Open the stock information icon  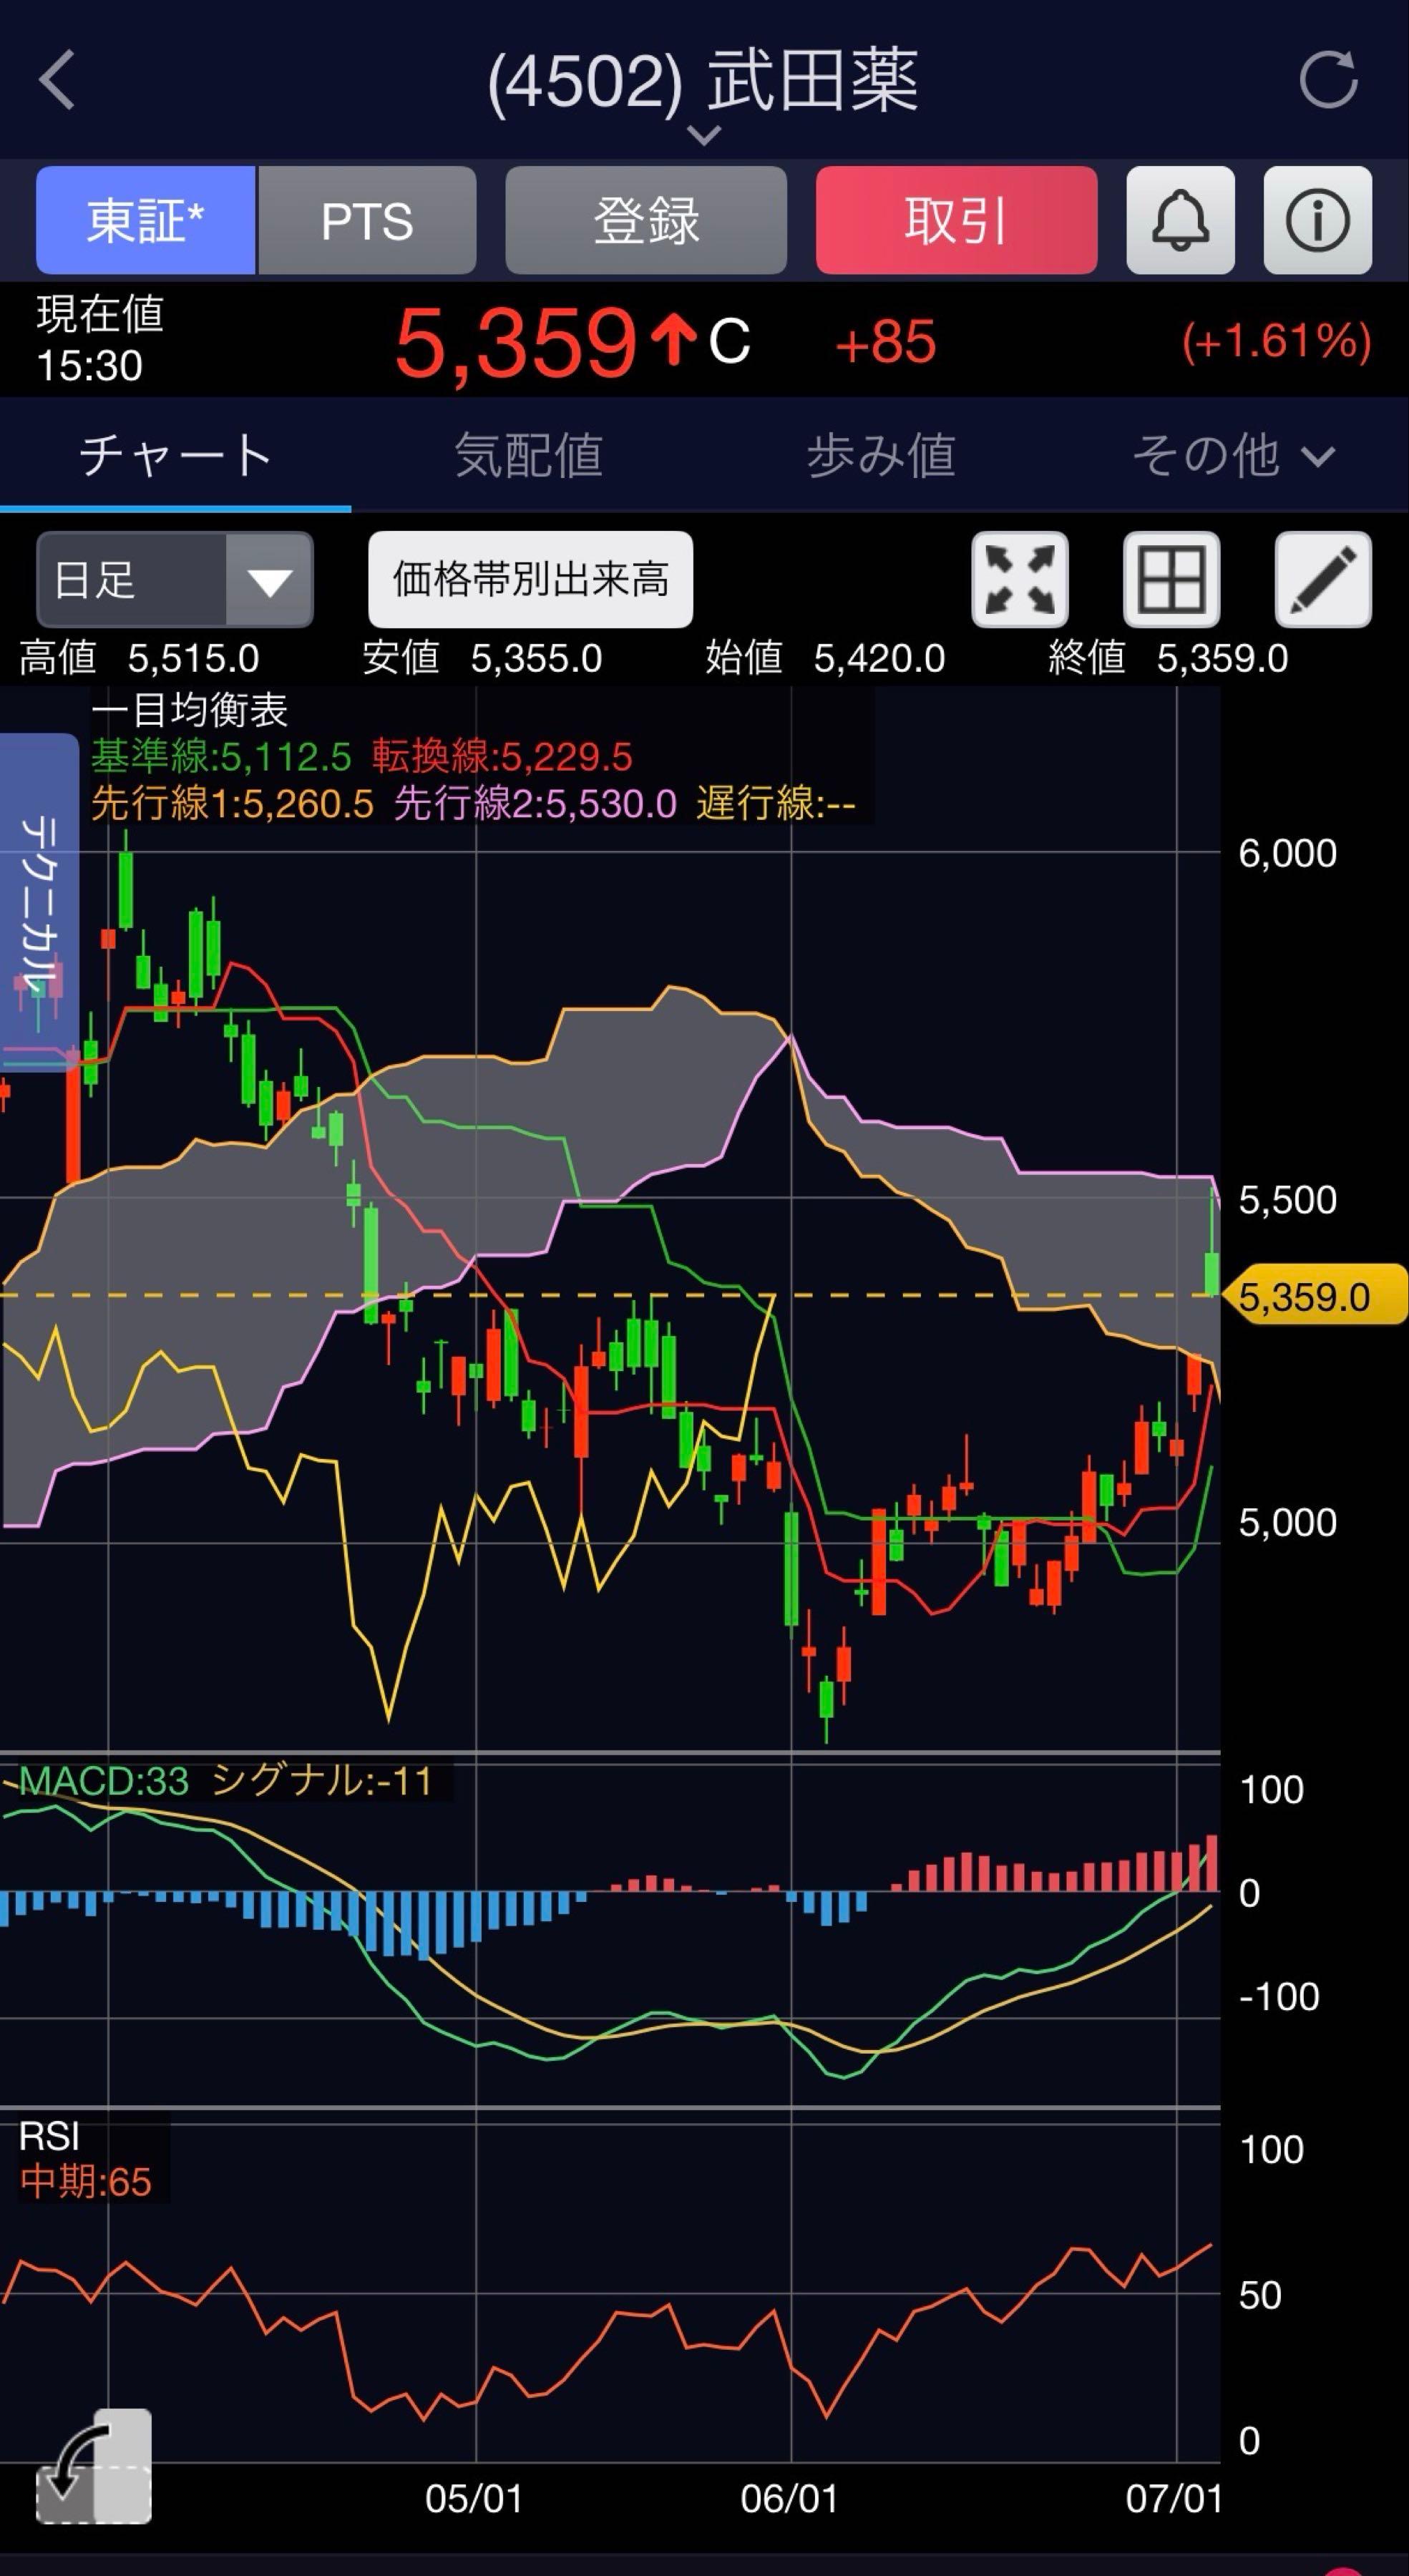[1317, 220]
